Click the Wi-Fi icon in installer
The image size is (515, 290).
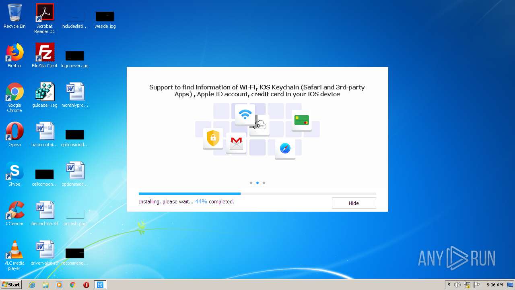click(x=245, y=114)
